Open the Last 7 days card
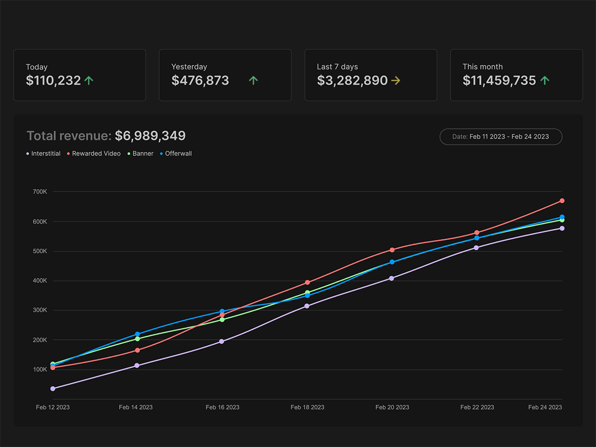 (371, 75)
